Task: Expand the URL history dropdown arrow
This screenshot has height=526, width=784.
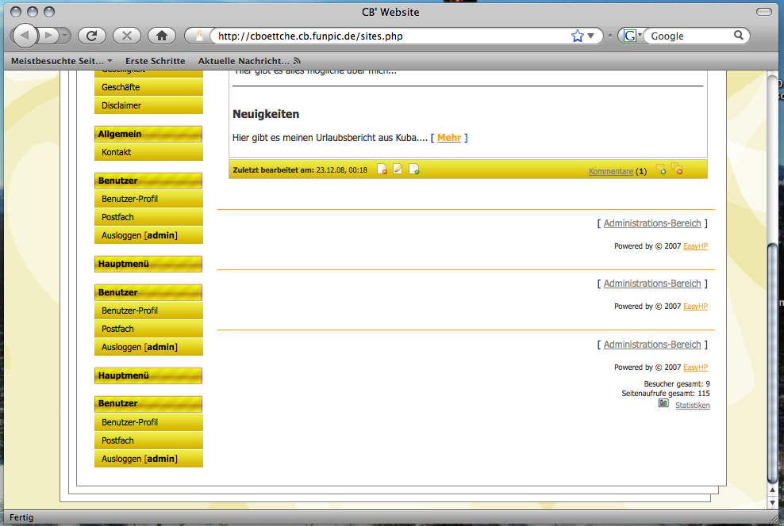Action: 591,36
